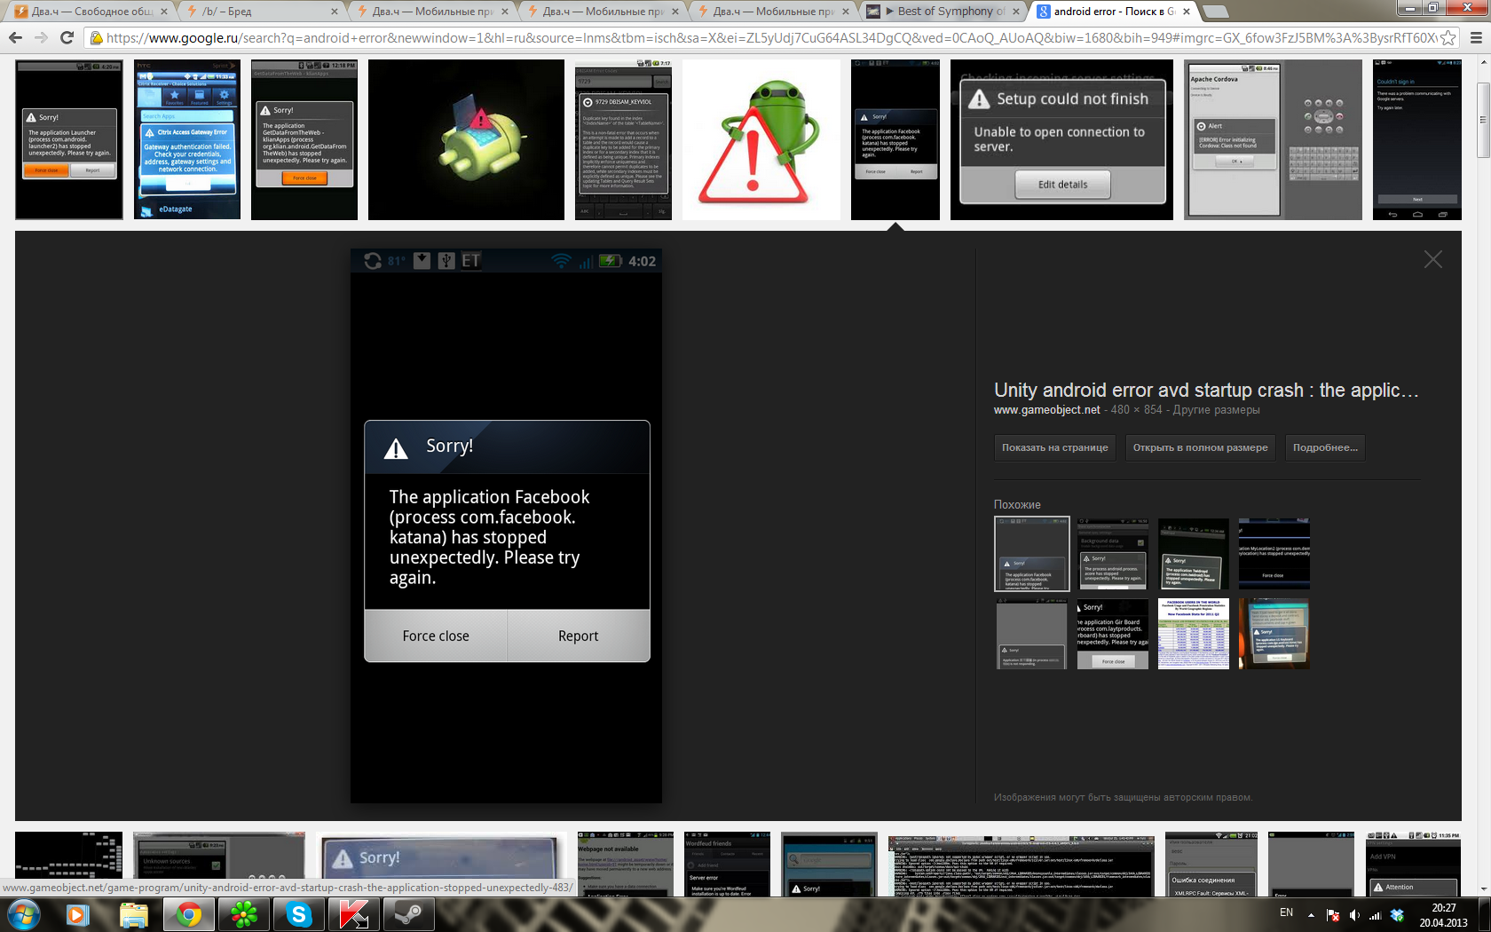Select 'Ошибка соединения' bottom thumbnail

point(1211,864)
